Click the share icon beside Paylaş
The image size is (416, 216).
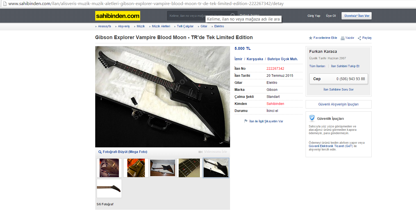[x=360, y=38]
